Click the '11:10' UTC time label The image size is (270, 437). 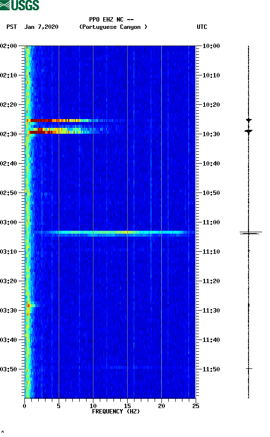pyautogui.click(x=211, y=252)
